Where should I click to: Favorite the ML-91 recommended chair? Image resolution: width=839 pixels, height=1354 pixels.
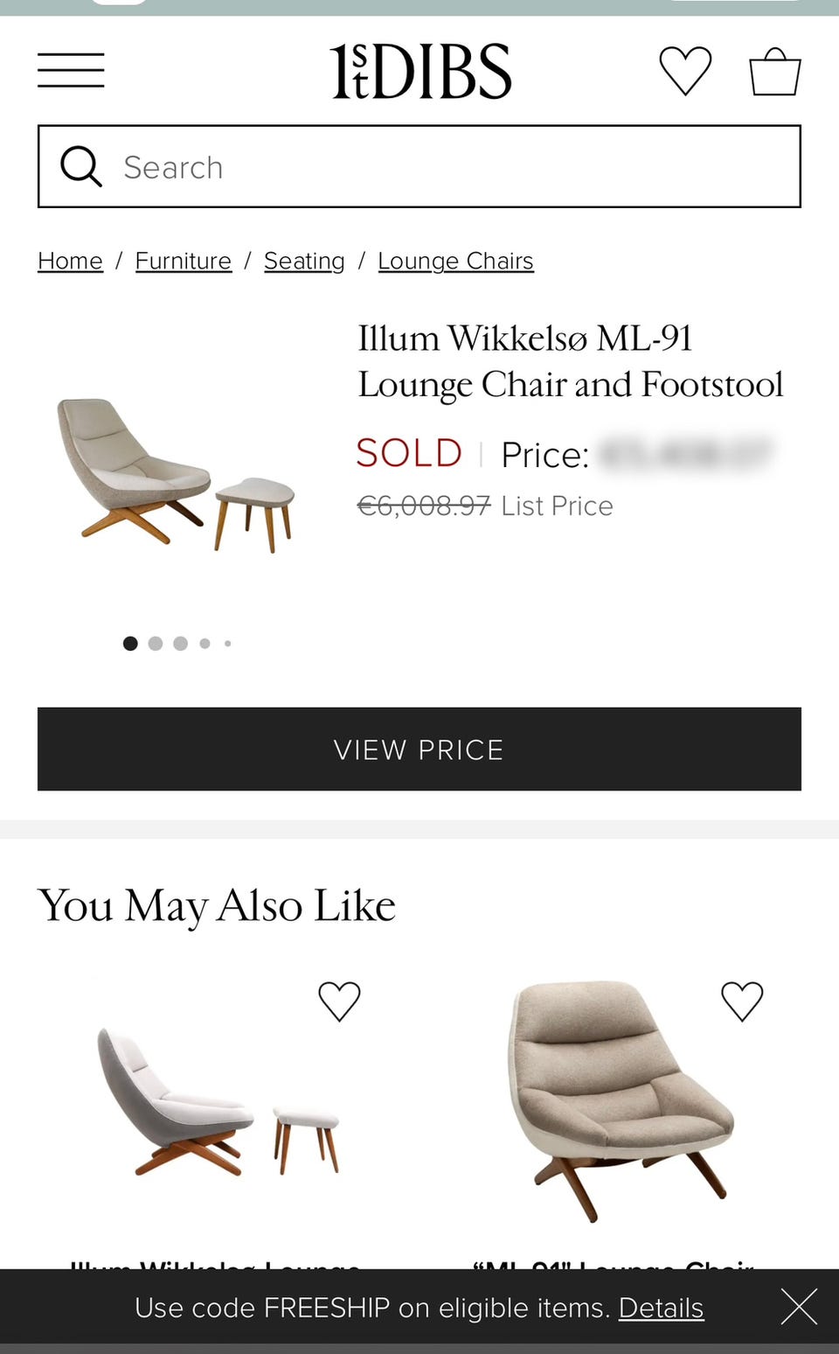point(742,1001)
